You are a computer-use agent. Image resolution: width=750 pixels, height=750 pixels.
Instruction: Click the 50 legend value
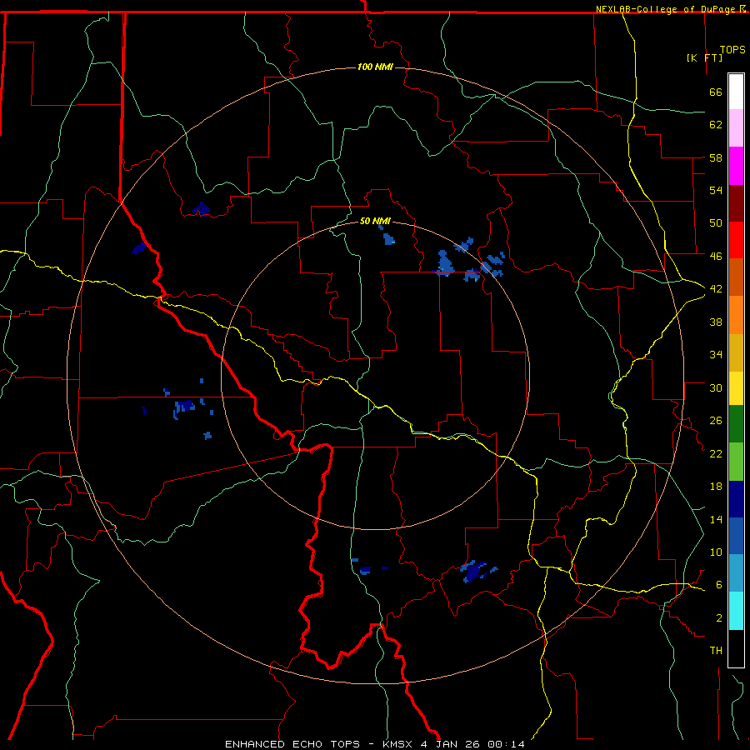[x=716, y=223]
